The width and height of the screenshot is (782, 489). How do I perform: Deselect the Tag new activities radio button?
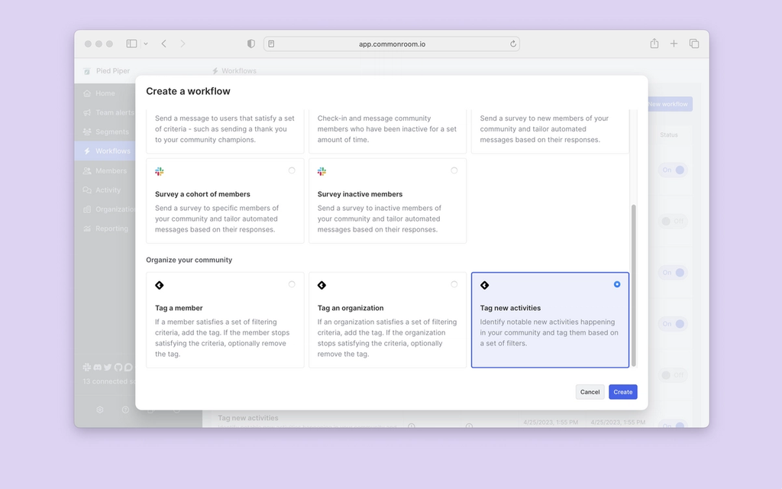point(616,284)
